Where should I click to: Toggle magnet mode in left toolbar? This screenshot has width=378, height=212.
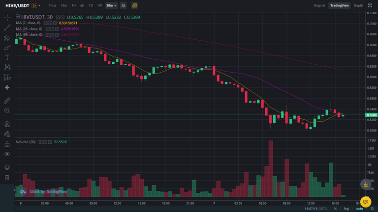pyautogui.click(x=7, y=124)
